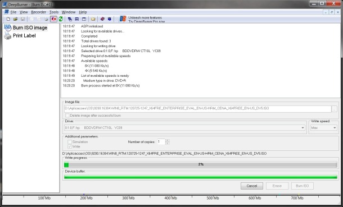Click the Number of copies field

pos(161,142)
